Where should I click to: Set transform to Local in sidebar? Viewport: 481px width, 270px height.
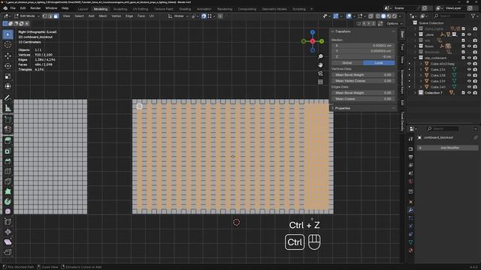(x=379, y=63)
